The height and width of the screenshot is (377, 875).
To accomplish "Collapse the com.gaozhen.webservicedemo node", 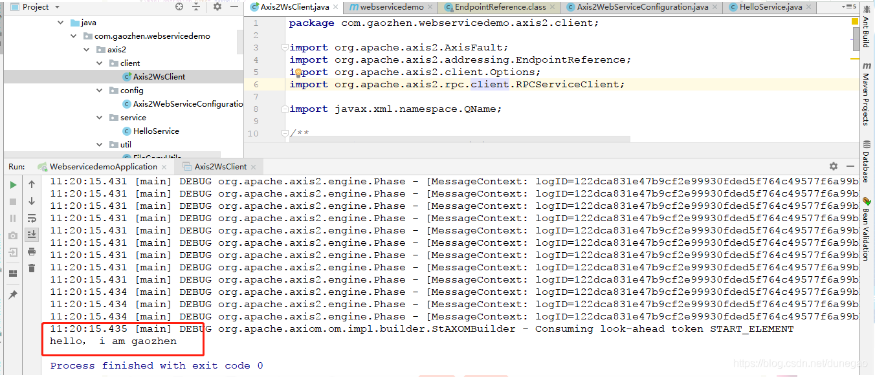I will click(72, 36).
